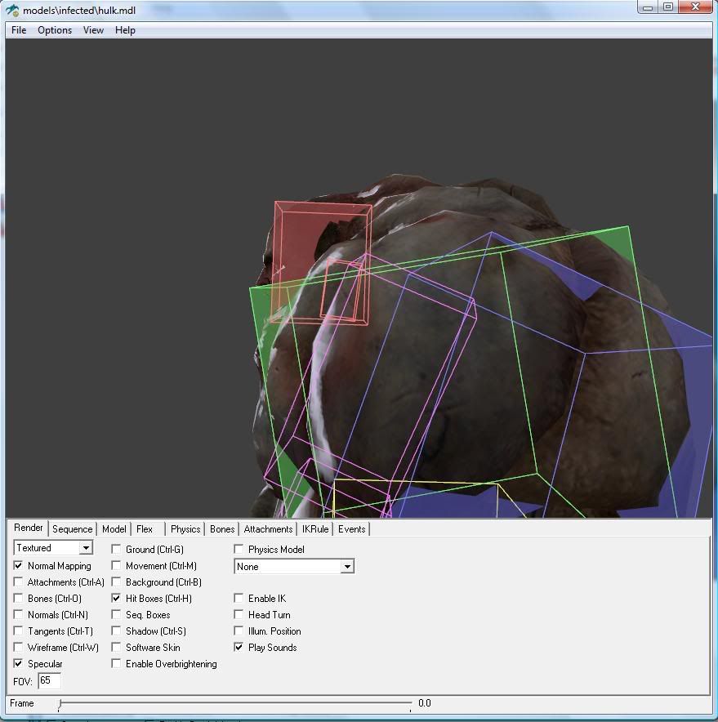Open the Help menu

[125, 30]
